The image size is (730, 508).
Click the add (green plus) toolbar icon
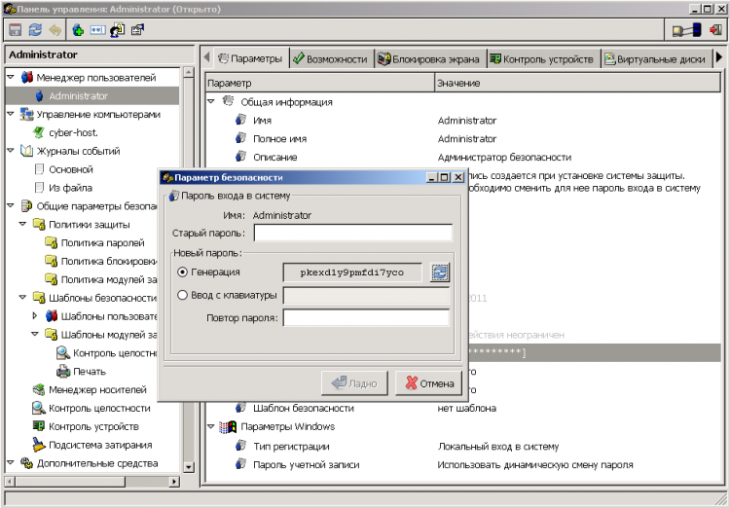[78, 30]
